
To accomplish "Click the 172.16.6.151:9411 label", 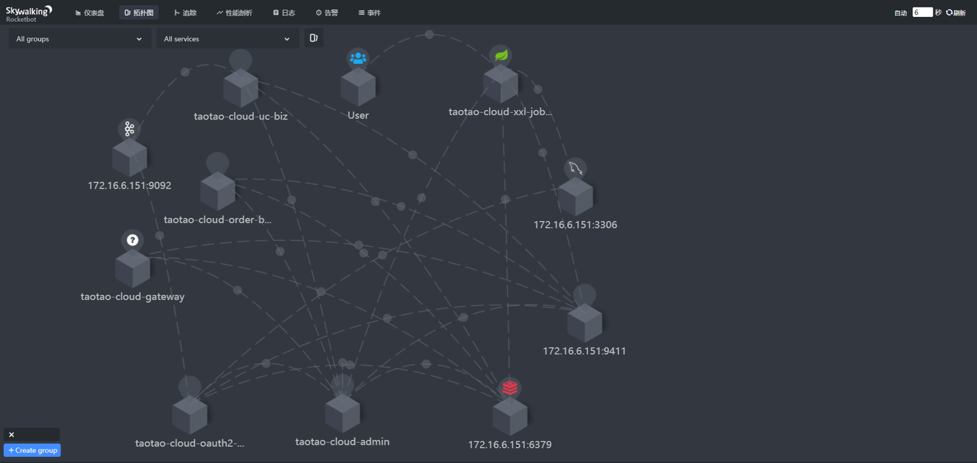I will [585, 351].
